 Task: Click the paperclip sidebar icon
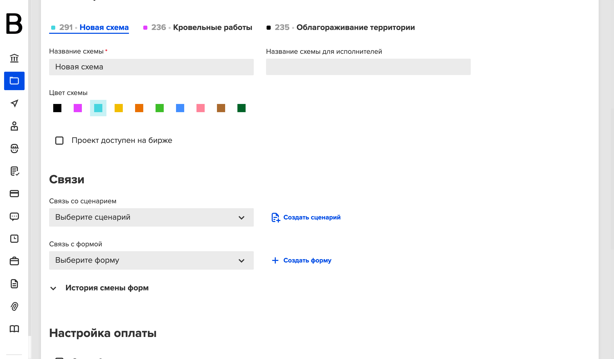pyautogui.click(x=14, y=306)
